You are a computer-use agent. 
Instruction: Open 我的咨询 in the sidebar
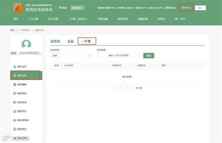[x=22, y=102]
